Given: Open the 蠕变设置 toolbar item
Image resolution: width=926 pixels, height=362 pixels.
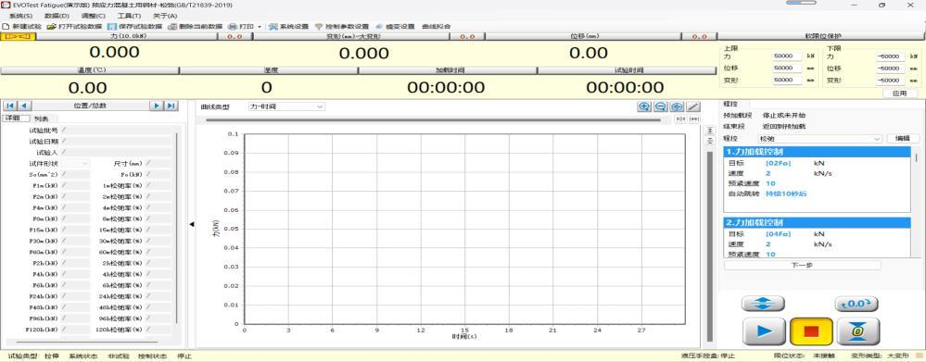Looking at the screenshot, I should [396, 27].
